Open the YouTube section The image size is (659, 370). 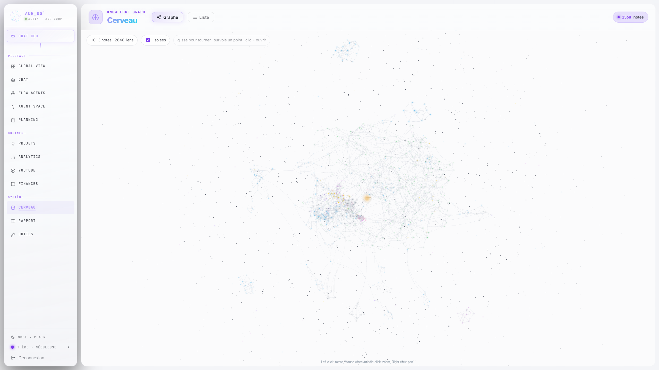click(40, 170)
